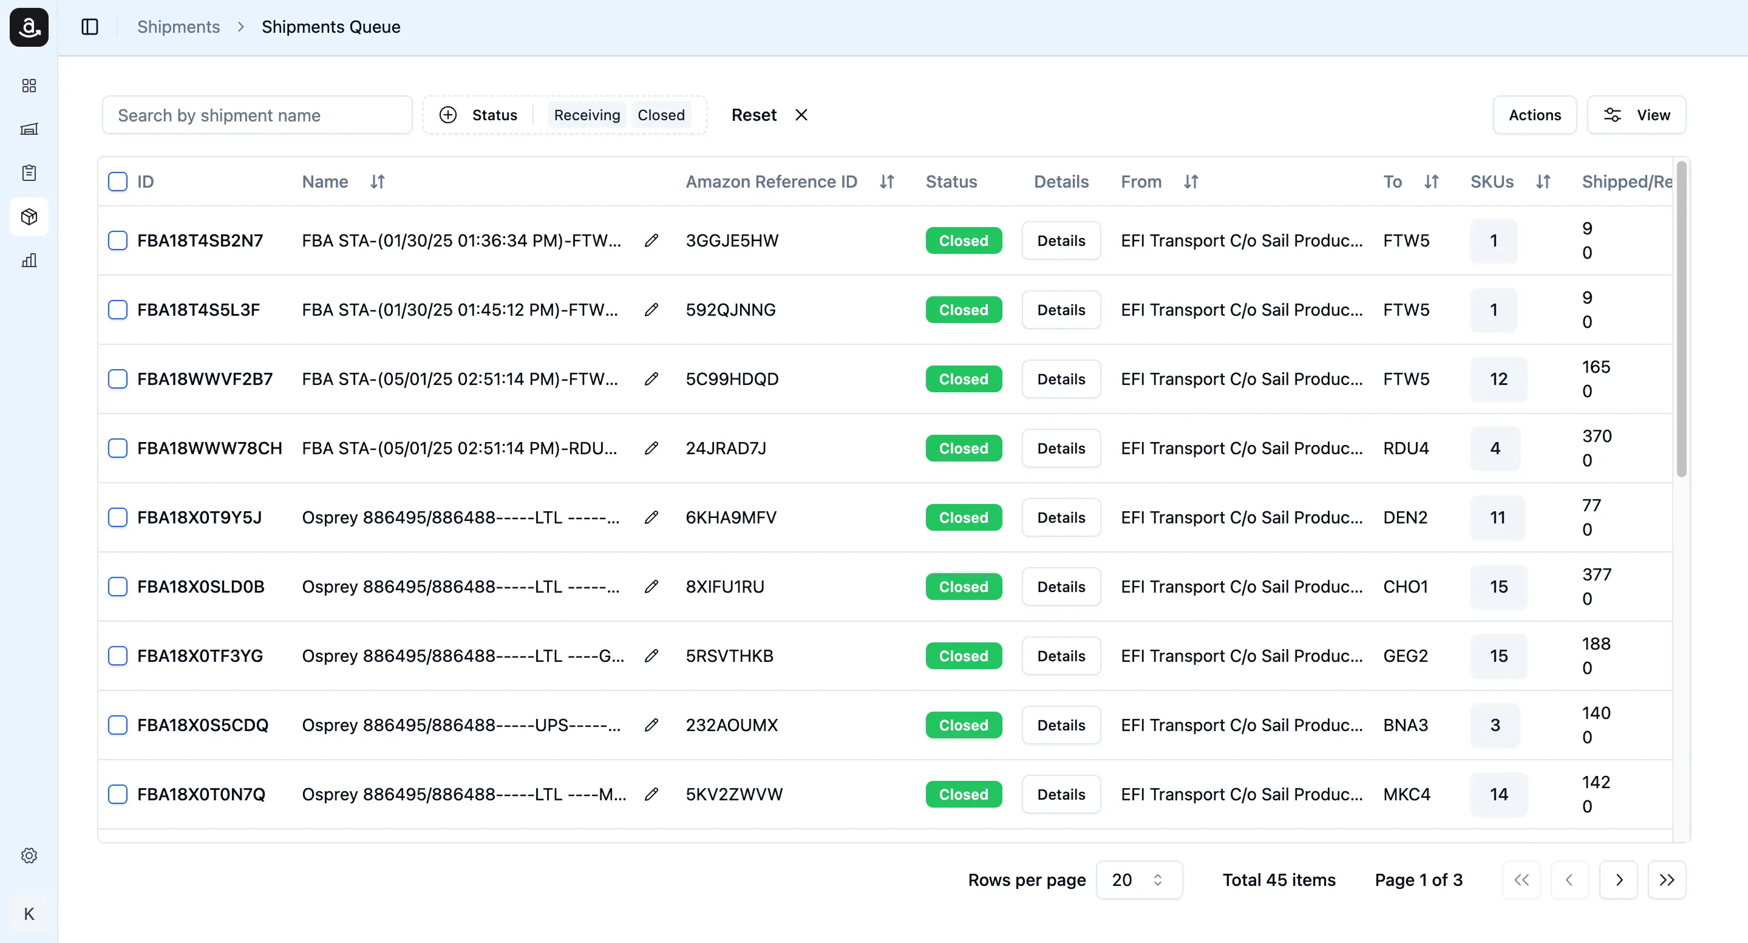This screenshot has height=943, width=1748.
Task: Go to last page double-chevron button
Action: 1667,880
